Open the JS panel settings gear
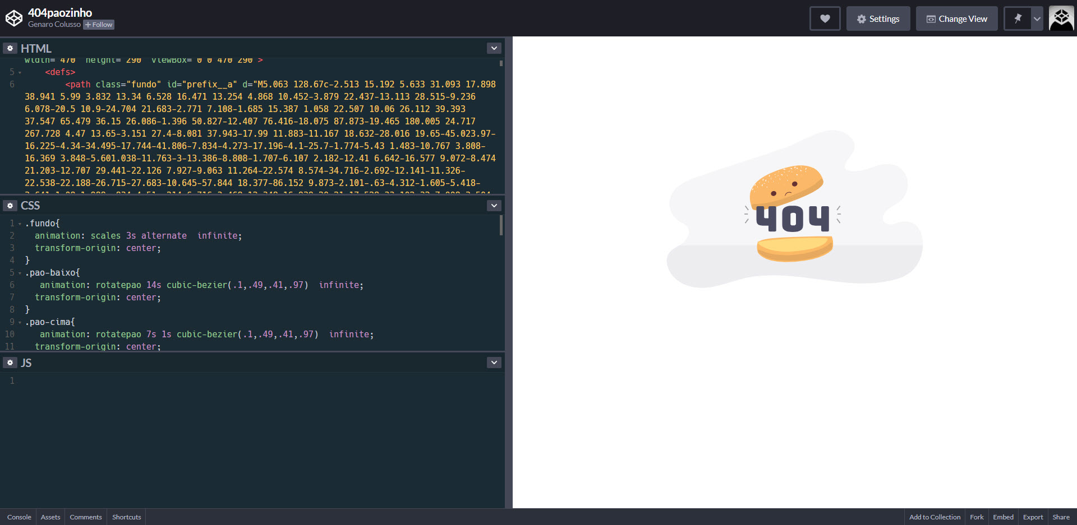Image resolution: width=1077 pixels, height=525 pixels. pos(10,363)
